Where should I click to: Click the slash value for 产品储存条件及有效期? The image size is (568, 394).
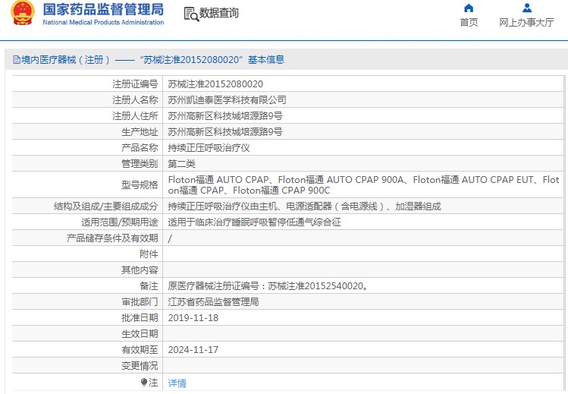pos(170,238)
